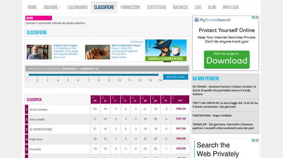Viewport: 283px width, 158px height.
Task: Sort table by the dr column
Action: tap(166, 99)
